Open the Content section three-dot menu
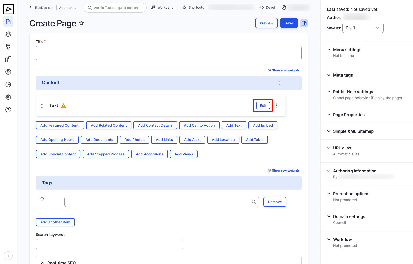Screen dimensions: 413x264 point(280,83)
